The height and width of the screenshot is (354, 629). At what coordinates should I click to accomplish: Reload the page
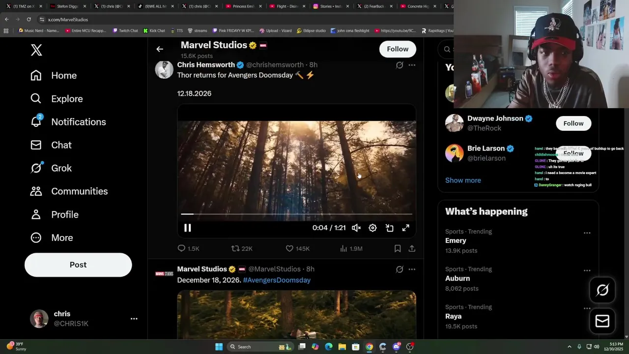[29, 19]
